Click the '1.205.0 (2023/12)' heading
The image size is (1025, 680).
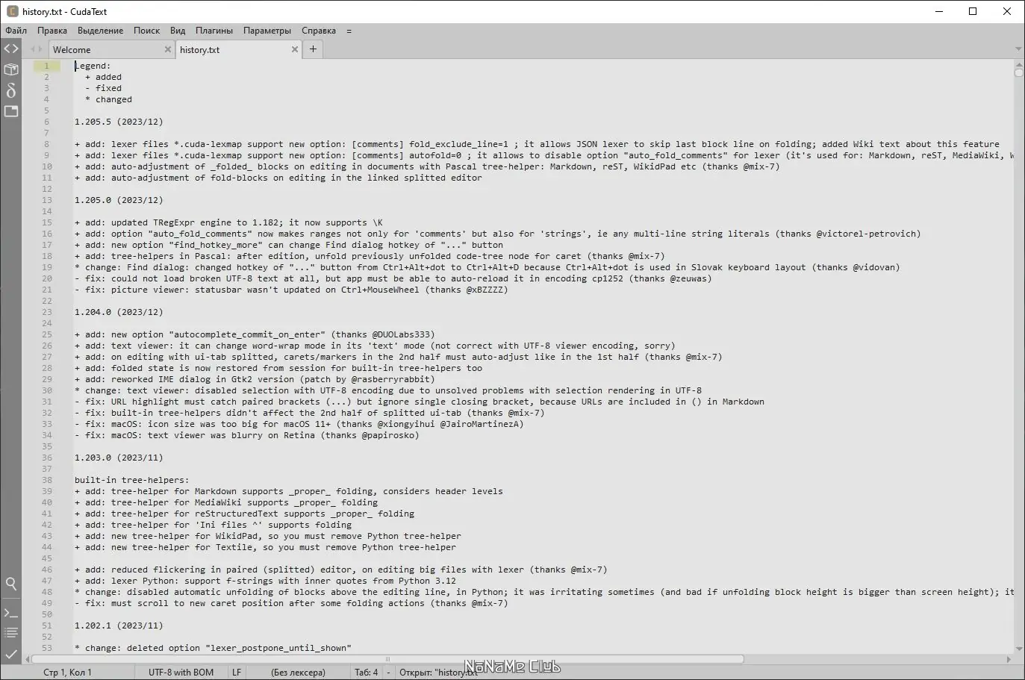[x=119, y=200]
